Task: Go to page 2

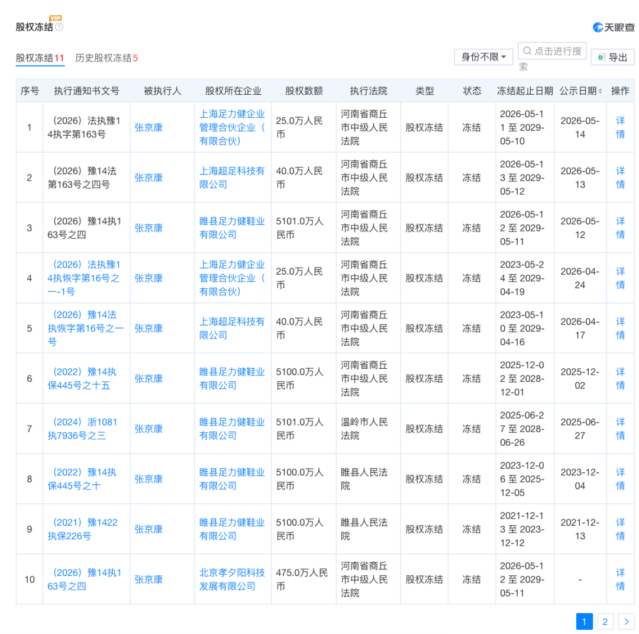Action: coord(605,622)
